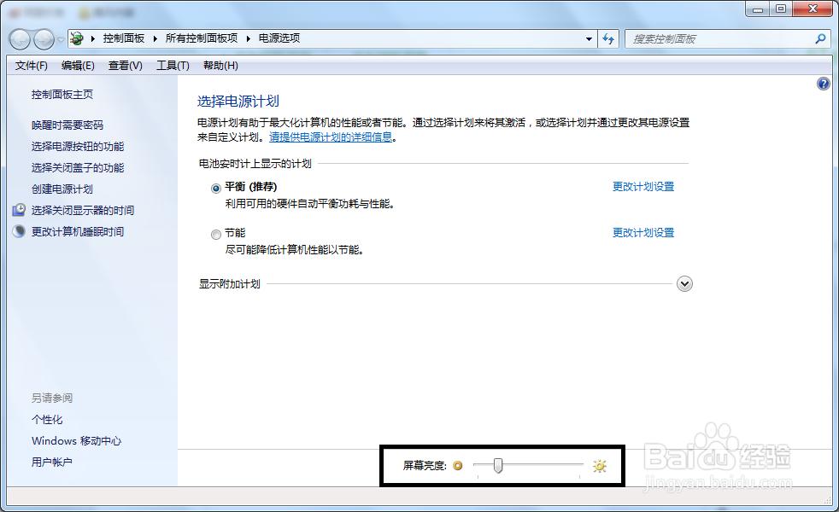
Task: Click the search magnifier icon
Action: [x=819, y=39]
